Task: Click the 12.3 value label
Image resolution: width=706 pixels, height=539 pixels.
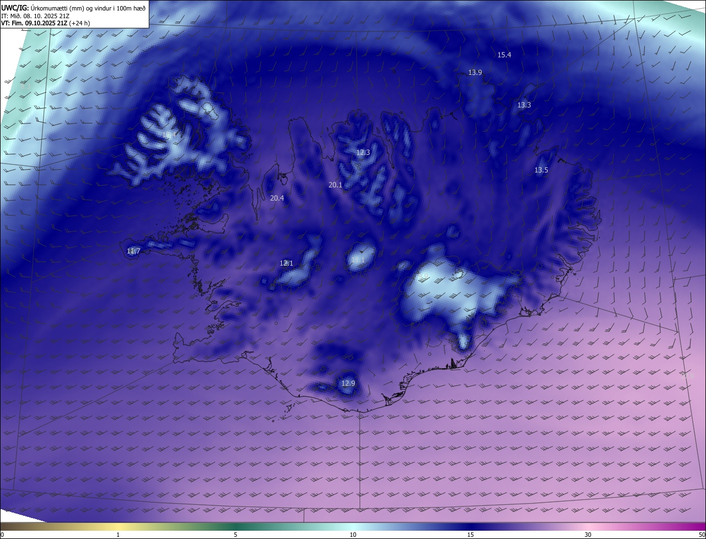Action: (363, 153)
